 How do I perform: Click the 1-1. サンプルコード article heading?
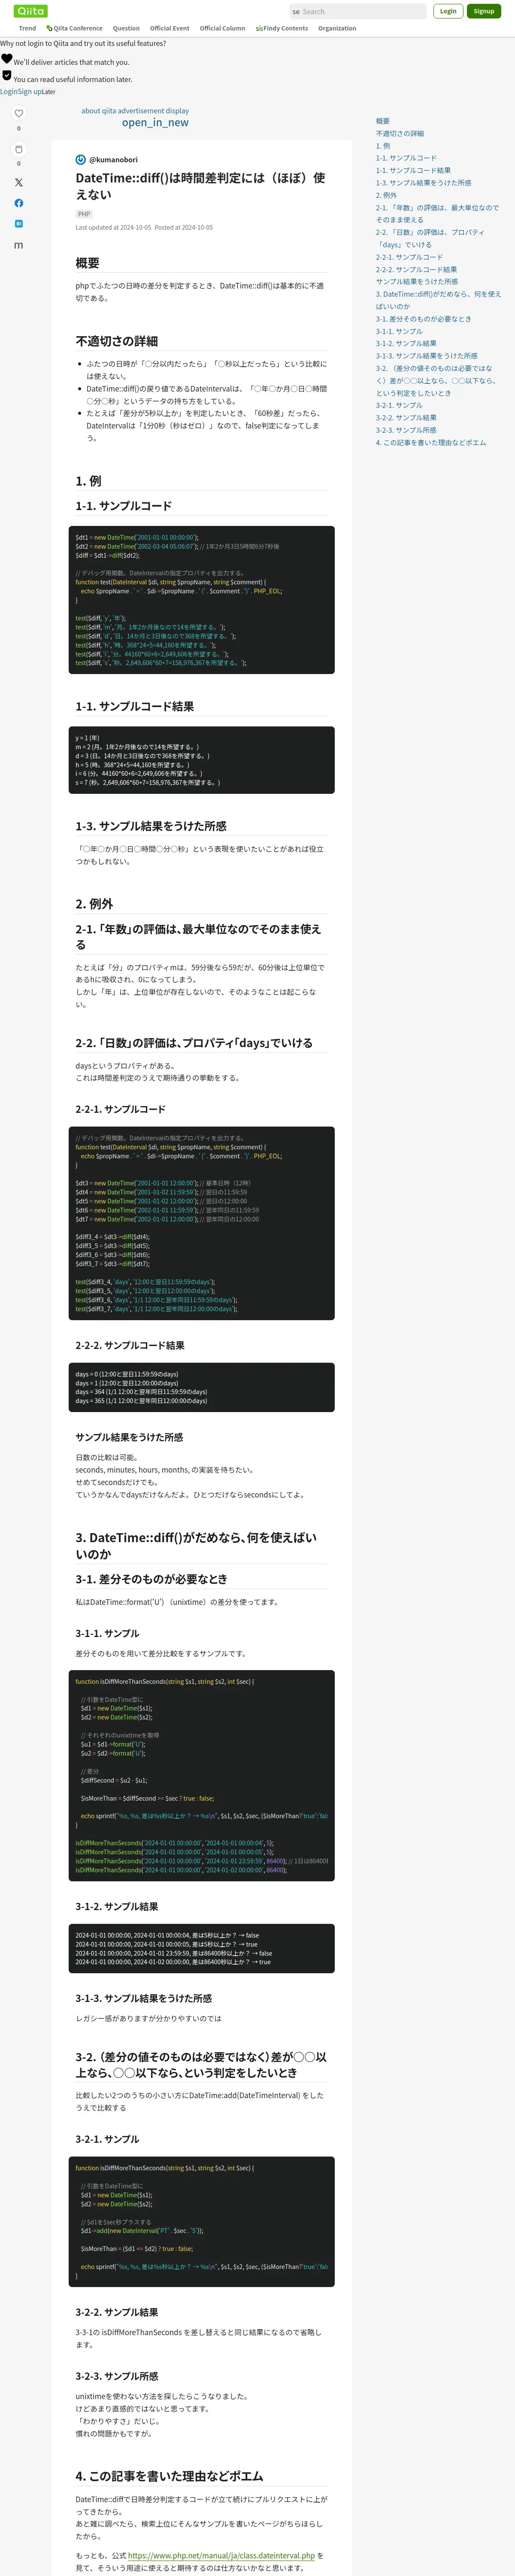123,506
